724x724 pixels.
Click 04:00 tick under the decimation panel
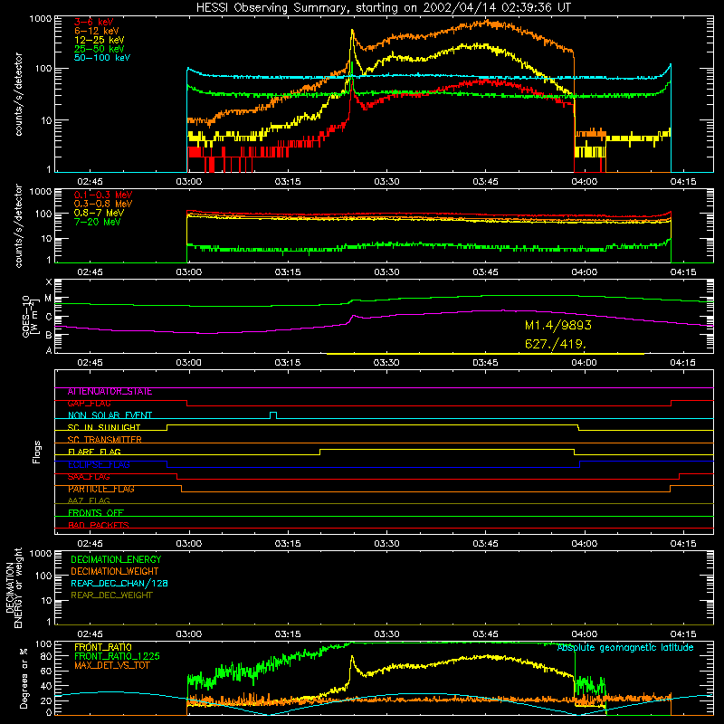pos(584,634)
